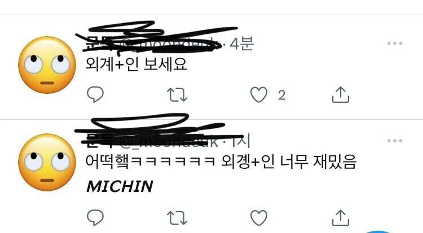
Task: Click the bold MICHIN text
Action: (x=120, y=186)
